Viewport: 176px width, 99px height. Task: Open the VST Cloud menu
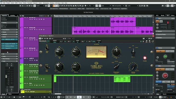click(58, 3)
